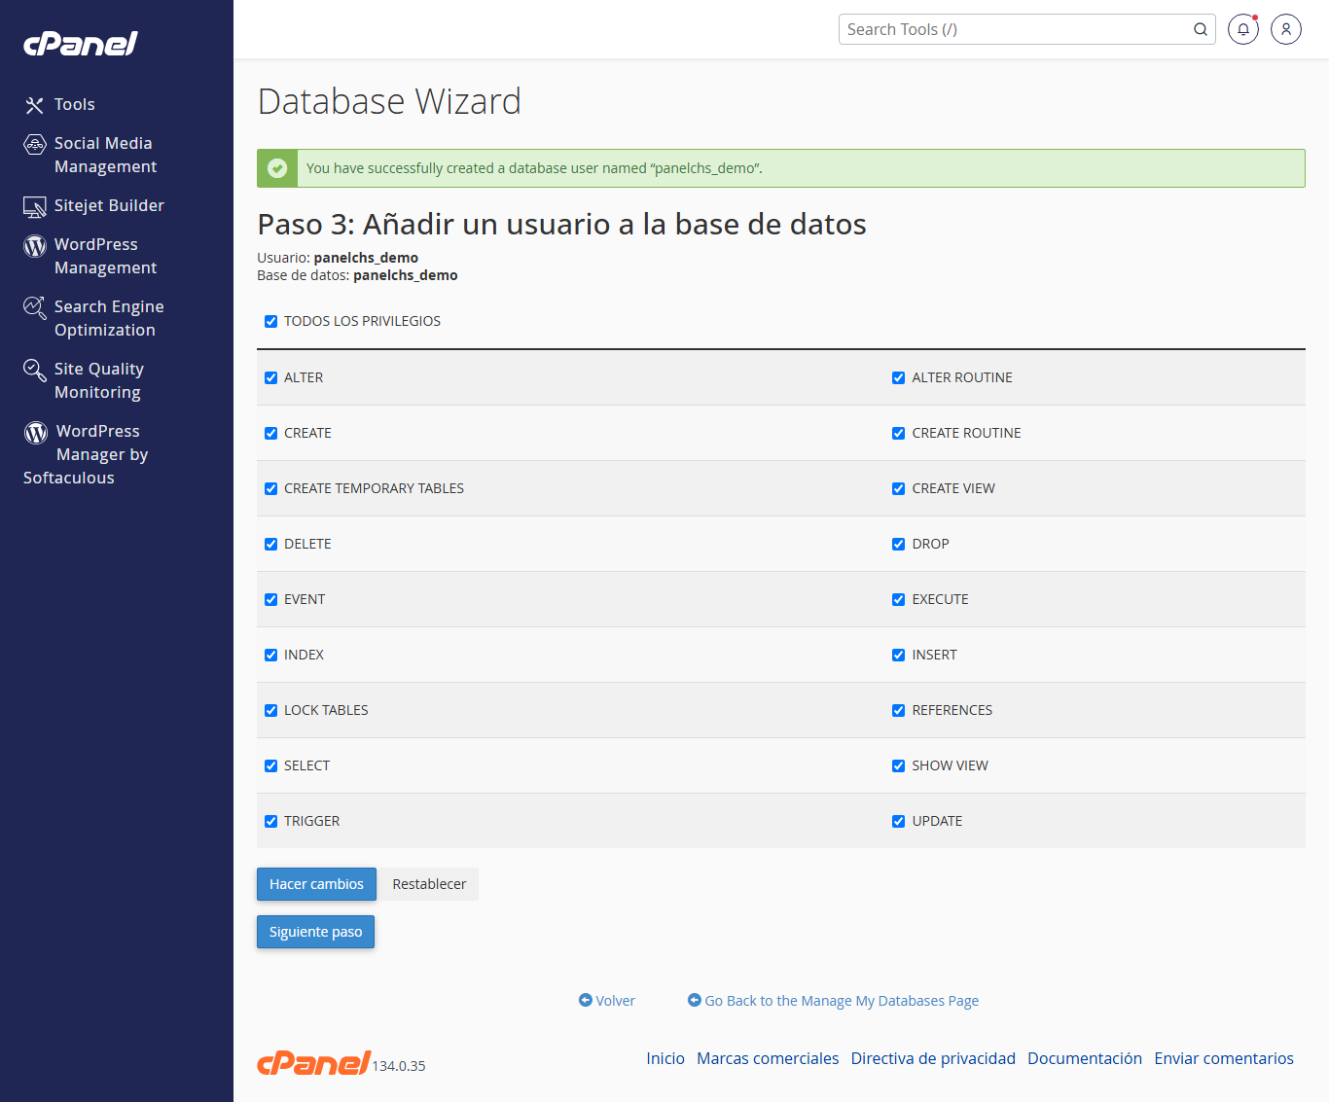This screenshot has height=1102, width=1329.
Task: Toggle the REFERENCES checkbox
Action: [x=899, y=710]
